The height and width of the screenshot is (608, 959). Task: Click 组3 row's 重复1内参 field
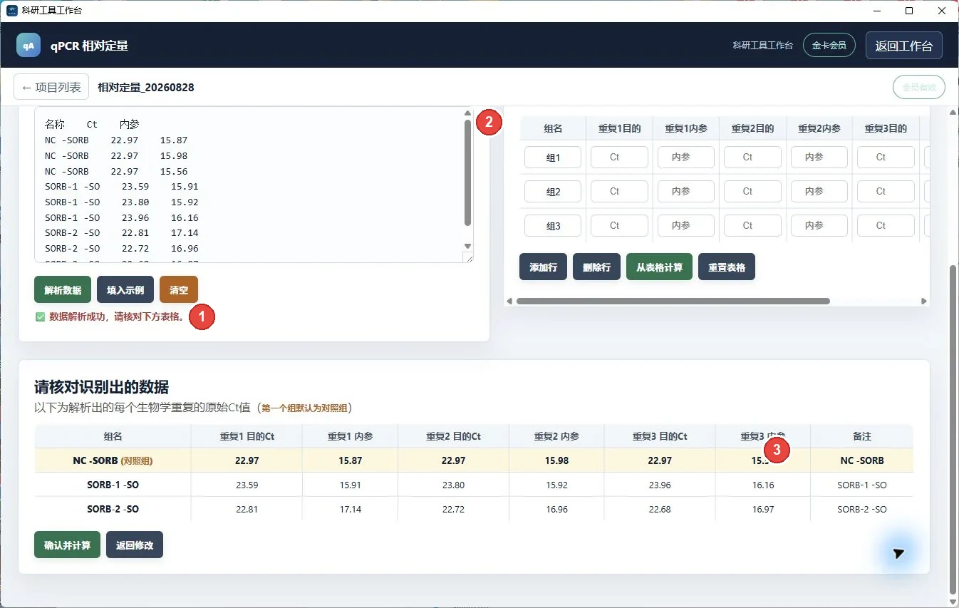(x=686, y=226)
